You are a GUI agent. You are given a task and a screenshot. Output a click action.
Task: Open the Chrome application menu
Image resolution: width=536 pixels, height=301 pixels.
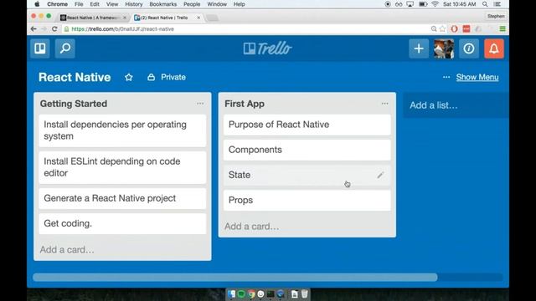click(x=58, y=4)
